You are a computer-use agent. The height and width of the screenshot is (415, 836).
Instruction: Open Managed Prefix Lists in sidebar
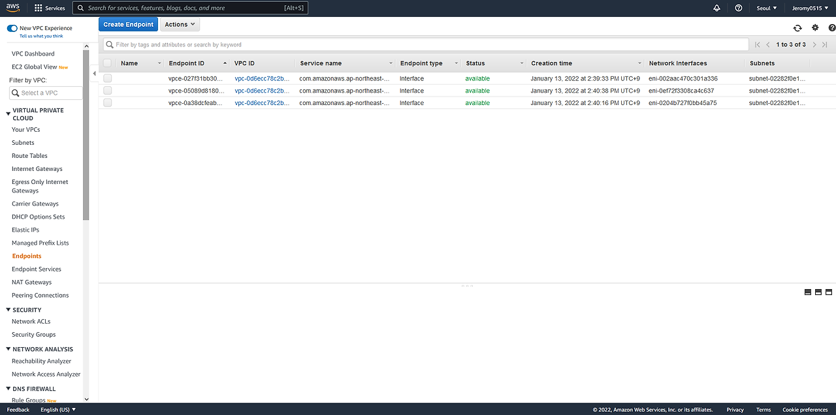coord(40,243)
